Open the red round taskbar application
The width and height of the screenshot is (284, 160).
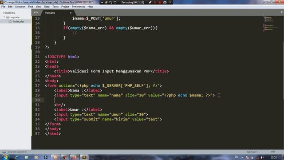coord(65,157)
